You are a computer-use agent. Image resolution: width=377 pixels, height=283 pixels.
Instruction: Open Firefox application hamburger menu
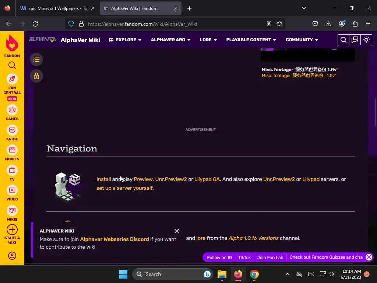pos(368,24)
